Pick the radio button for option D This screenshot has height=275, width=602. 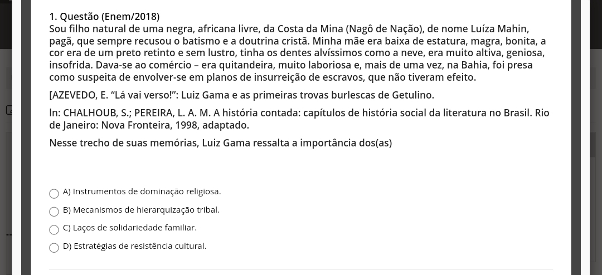[x=54, y=248]
